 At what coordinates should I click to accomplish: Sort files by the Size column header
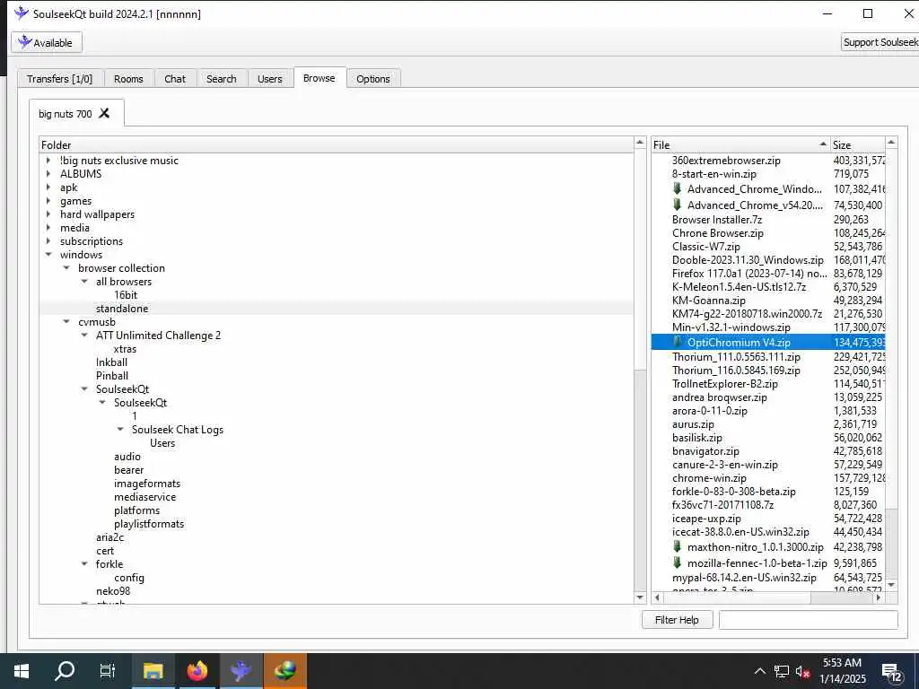coord(857,144)
